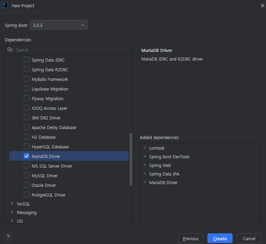Open the help question mark button

(8, 237)
